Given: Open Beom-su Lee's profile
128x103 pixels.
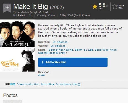Looking at the screenshot, I should (x=84, y=50).
